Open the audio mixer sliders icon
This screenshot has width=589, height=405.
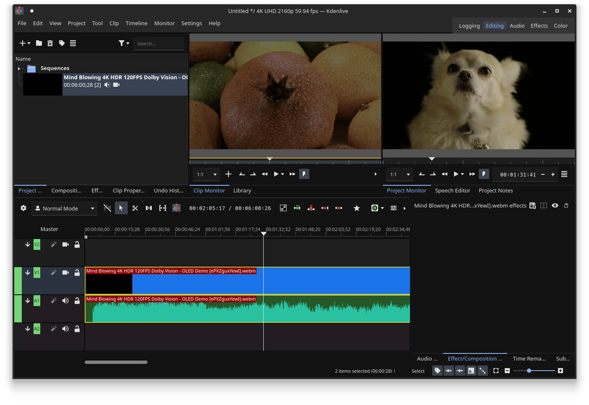(x=393, y=208)
